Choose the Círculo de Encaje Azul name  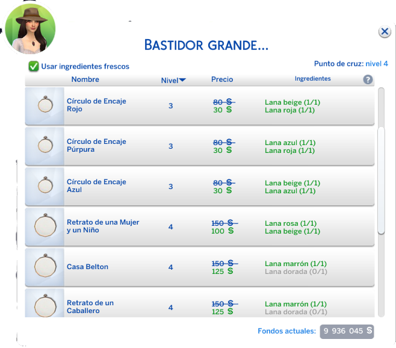click(96, 185)
